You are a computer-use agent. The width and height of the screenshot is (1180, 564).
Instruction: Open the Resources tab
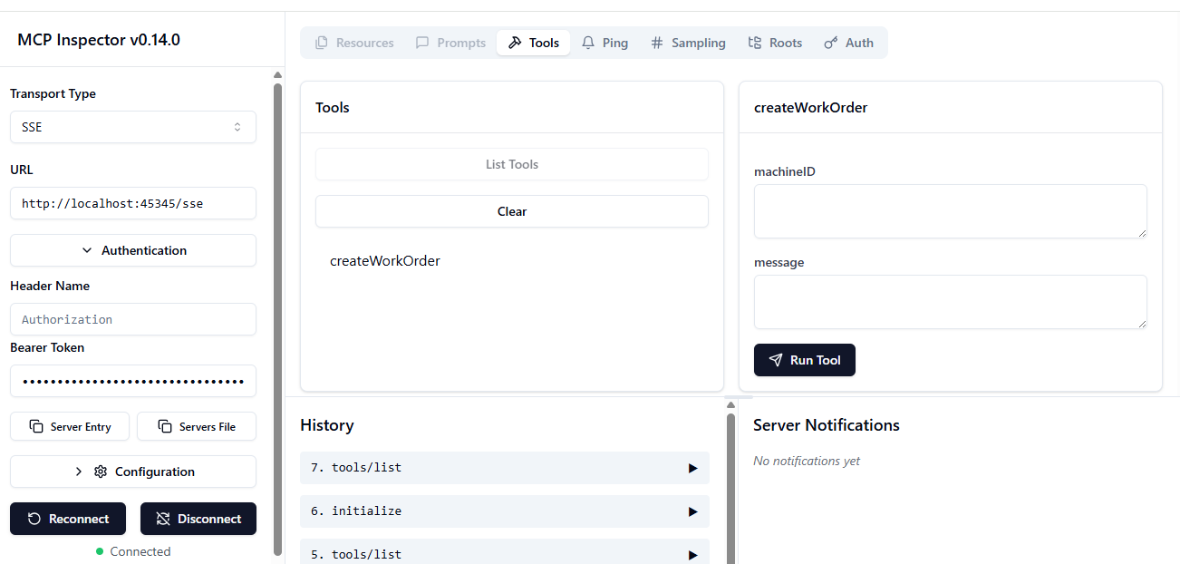click(354, 43)
